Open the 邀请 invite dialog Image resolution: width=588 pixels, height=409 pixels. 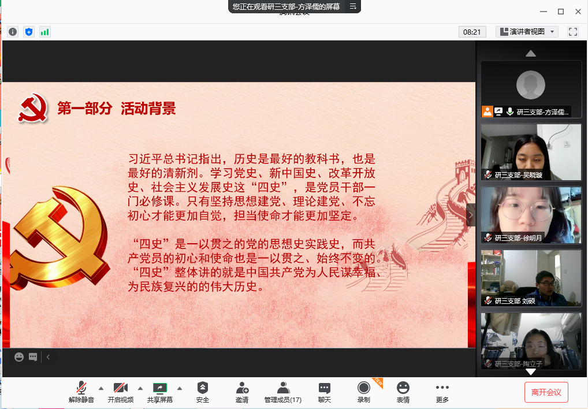[242, 392]
